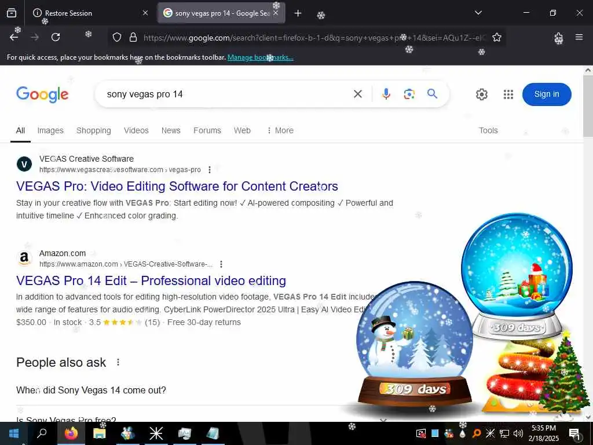Open options dots for the Amazon.com result
This screenshot has width=593, height=445.
click(x=221, y=264)
